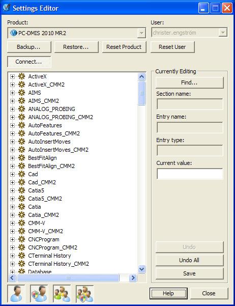235x306 pixels.
Task: Click the Entry name field
Action: 190,127
